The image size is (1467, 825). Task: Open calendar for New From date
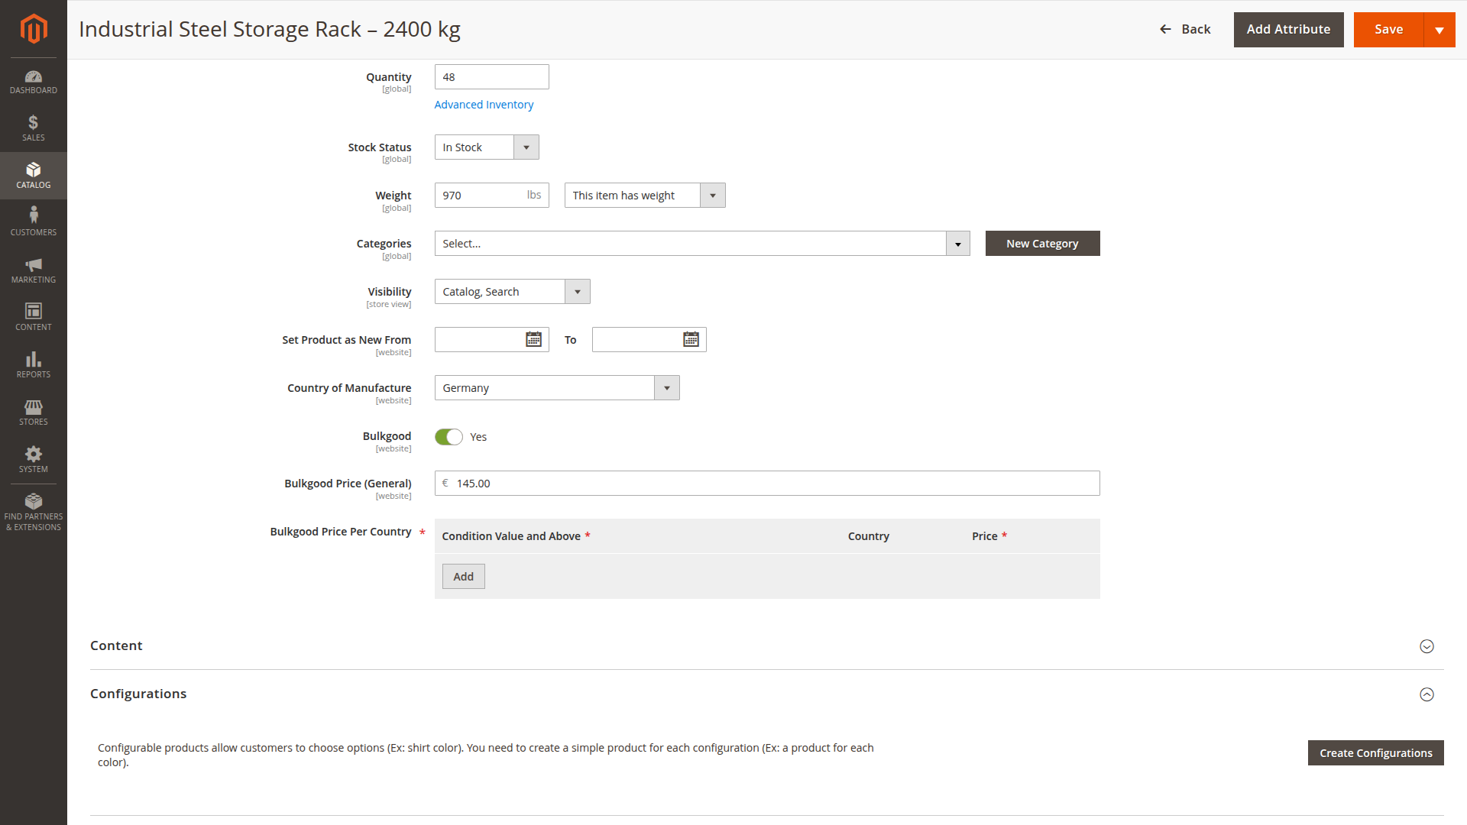pos(533,339)
